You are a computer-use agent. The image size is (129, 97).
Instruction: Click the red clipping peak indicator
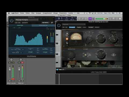[x=22, y=63]
